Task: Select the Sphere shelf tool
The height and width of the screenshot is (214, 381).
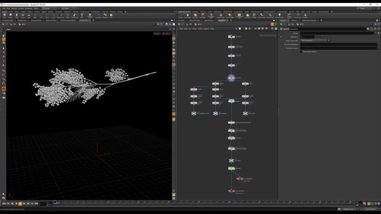Action: click(x=11, y=15)
